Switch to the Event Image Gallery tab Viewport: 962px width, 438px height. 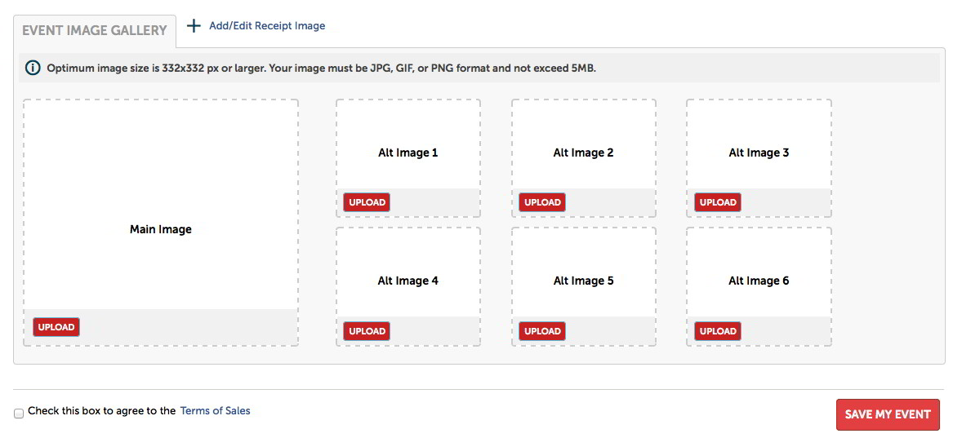[x=95, y=31]
